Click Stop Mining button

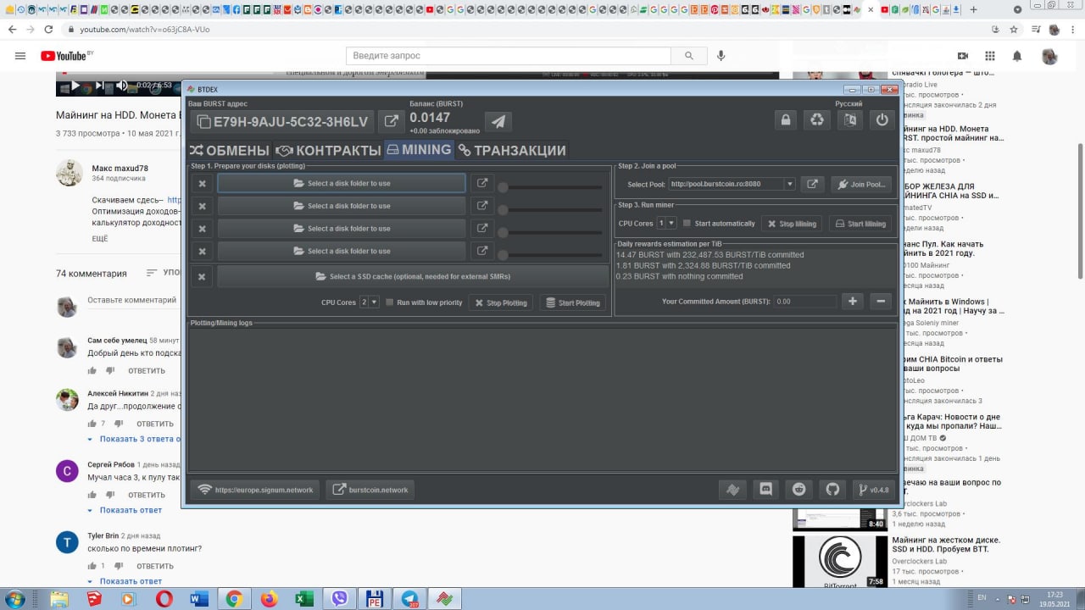coord(792,224)
